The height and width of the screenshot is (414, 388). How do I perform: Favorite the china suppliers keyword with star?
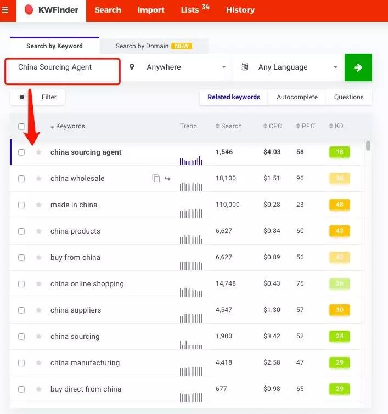pyautogui.click(x=38, y=310)
